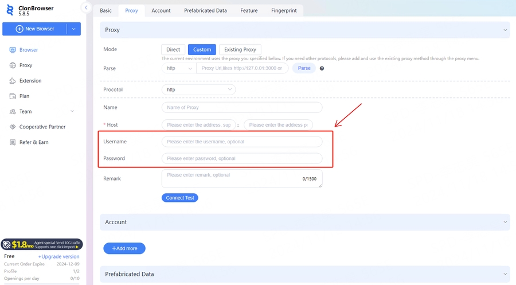Open Cooperative Partner page
The width and height of the screenshot is (516, 285).
(x=42, y=127)
